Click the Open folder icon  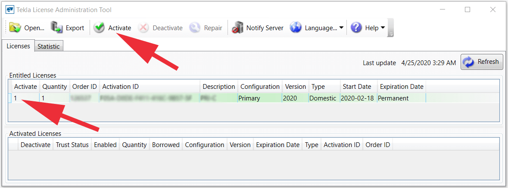(15, 28)
